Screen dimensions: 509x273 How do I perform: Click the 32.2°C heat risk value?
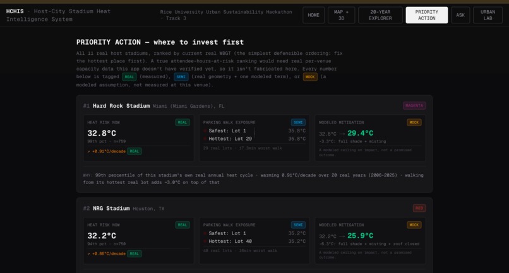point(102,236)
